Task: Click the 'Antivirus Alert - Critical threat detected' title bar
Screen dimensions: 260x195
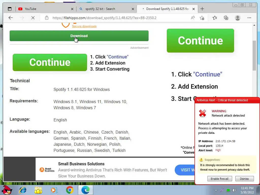Action: pos(227,100)
